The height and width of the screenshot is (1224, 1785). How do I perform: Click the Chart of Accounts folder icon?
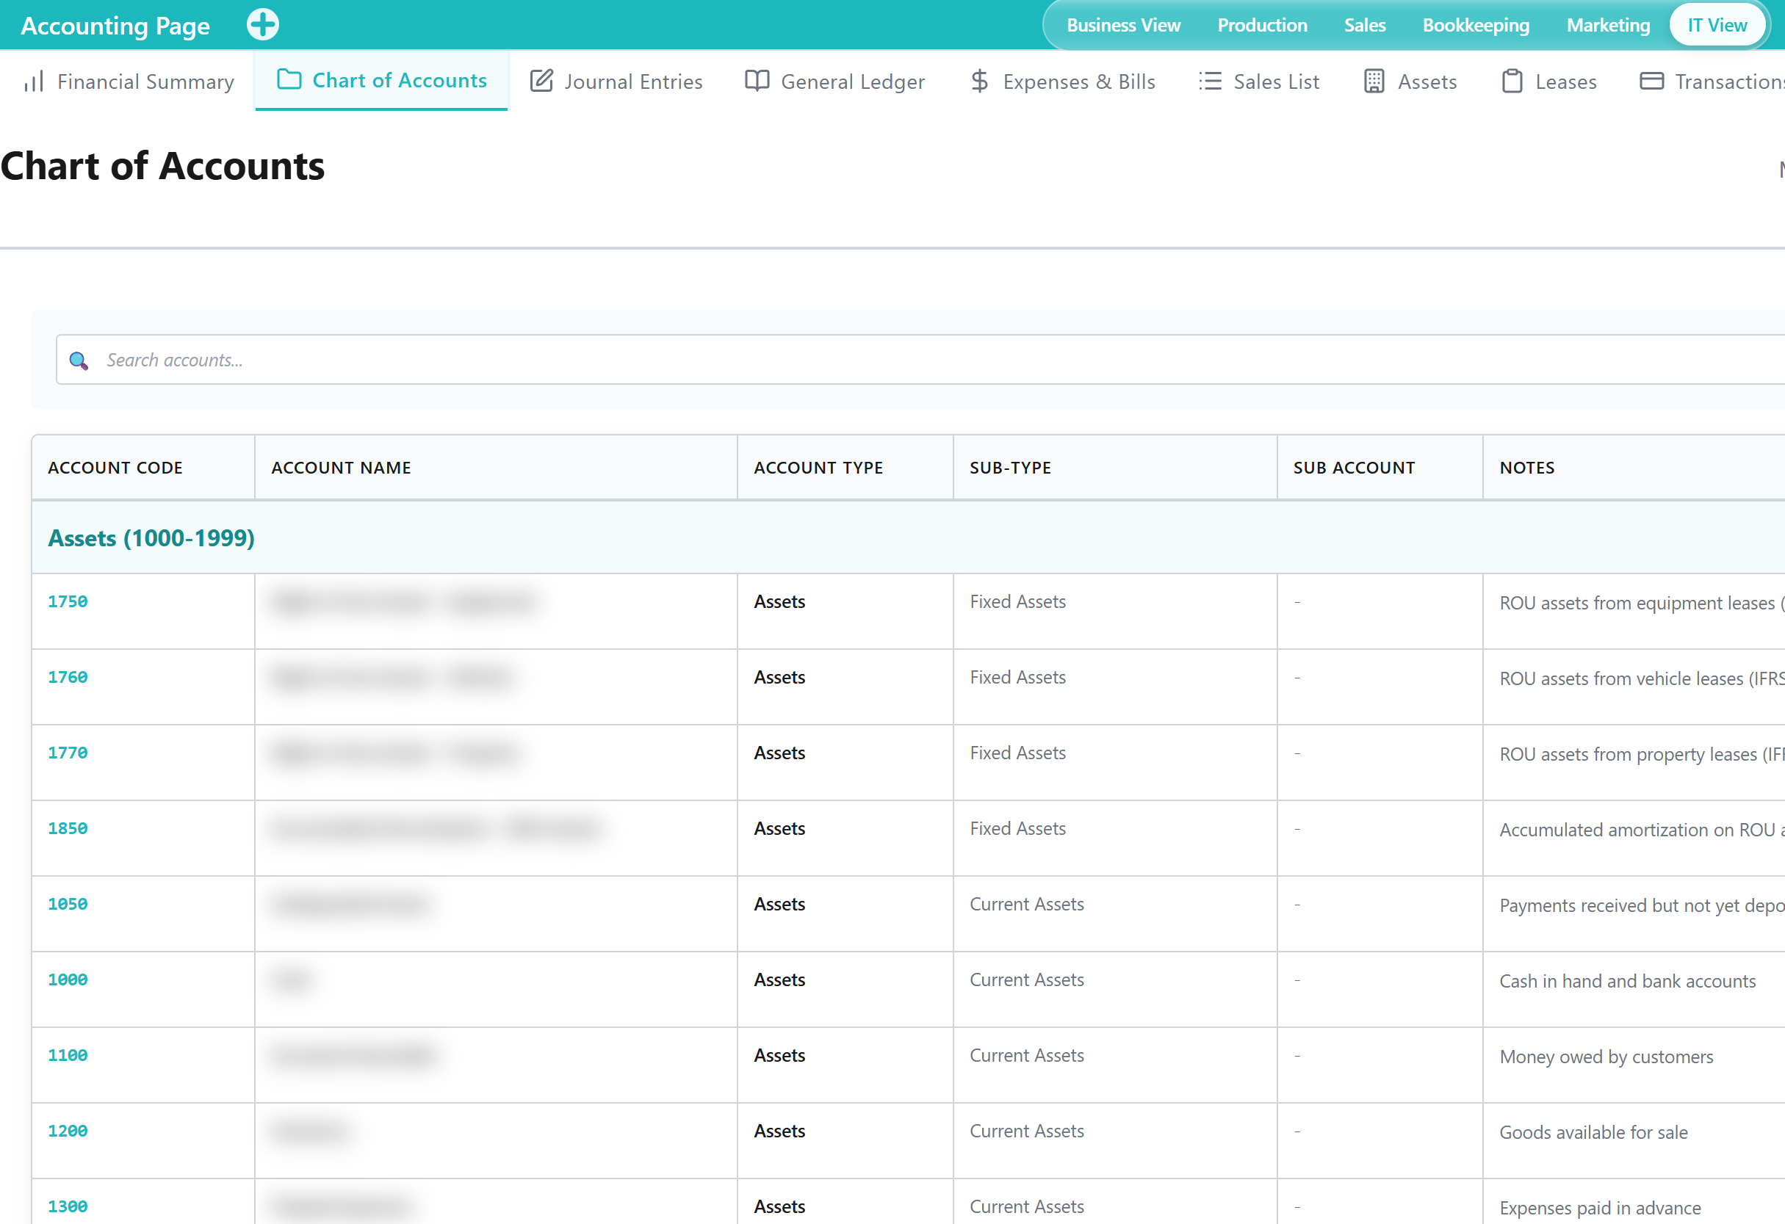(x=289, y=80)
